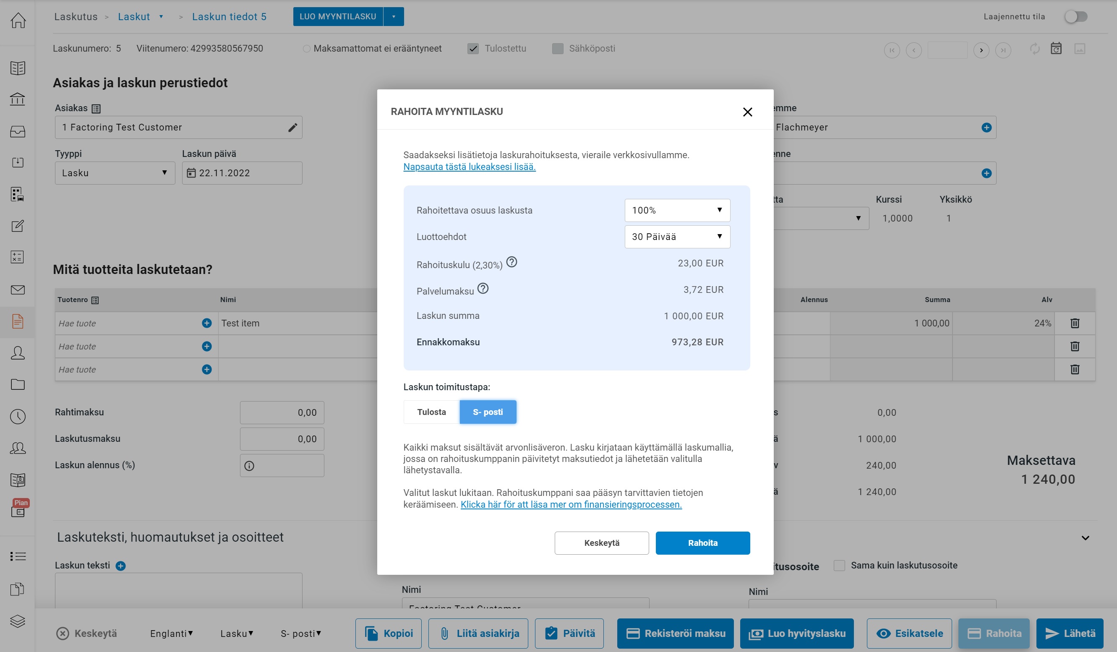The width and height of the screenshot is (1117, 652).
Task: Click plus icon next to Laskun teksti
Action: 120,566
